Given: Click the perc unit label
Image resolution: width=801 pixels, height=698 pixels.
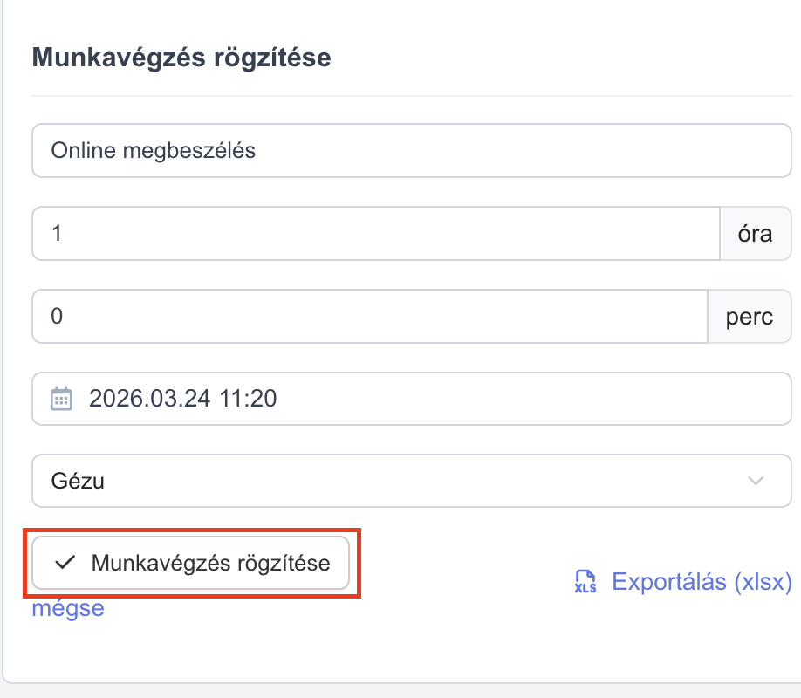Looking at the screenshot, I should 750,317.
